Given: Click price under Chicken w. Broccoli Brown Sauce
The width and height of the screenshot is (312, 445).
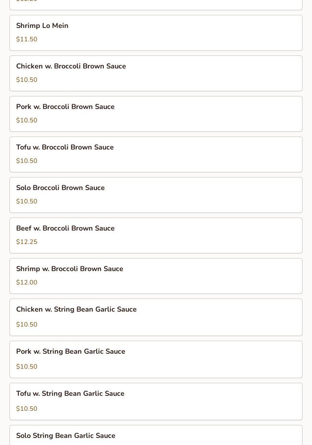Looking at the screenshot, I should 27,80.
